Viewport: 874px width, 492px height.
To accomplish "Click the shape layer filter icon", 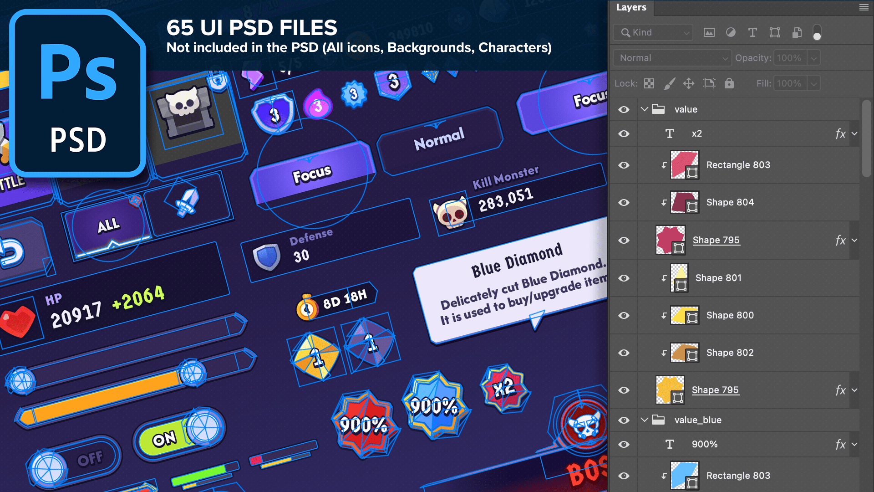I will click(x=775, y=32).
